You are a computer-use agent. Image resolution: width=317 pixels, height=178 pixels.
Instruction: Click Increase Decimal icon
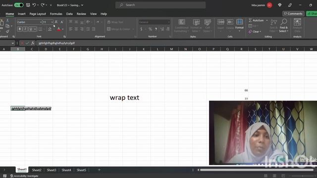[162, 29]
